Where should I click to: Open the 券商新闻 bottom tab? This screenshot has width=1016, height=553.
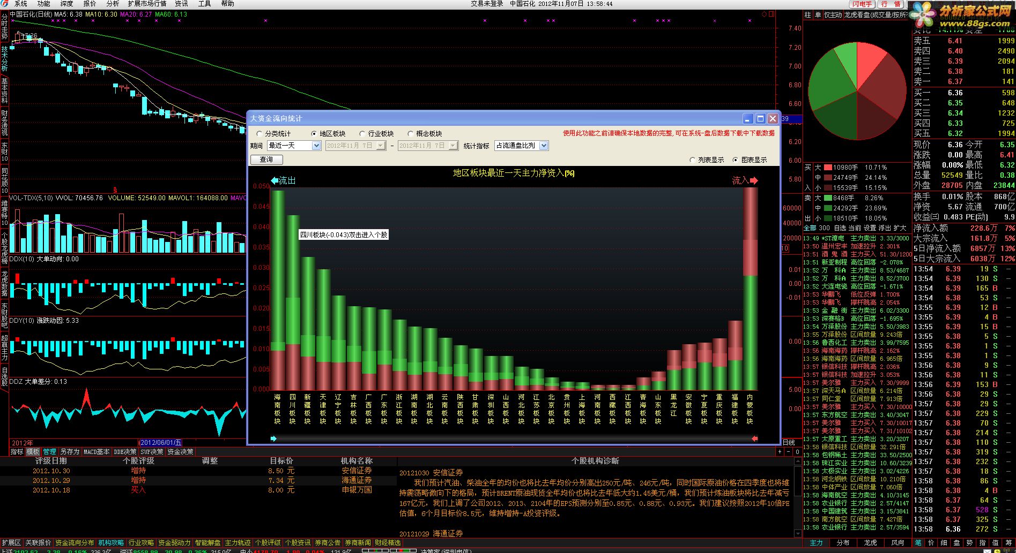(x=358, y=543)
